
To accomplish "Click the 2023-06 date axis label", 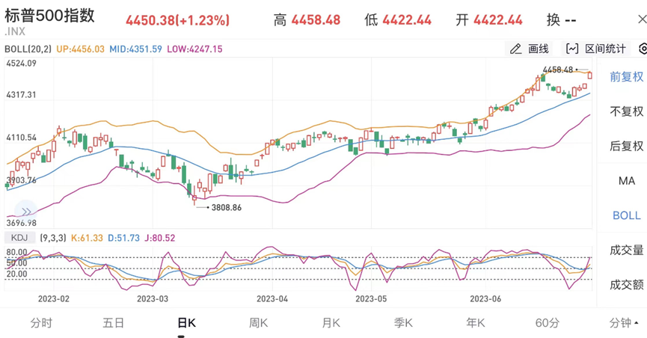I will pos(485,299).
